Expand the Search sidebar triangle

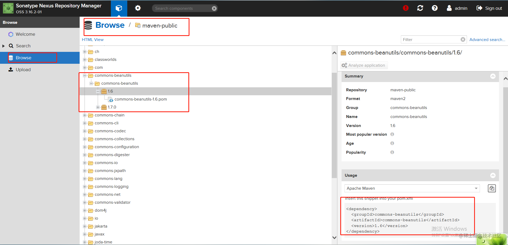pyautogui.click(x=3, y=46)
